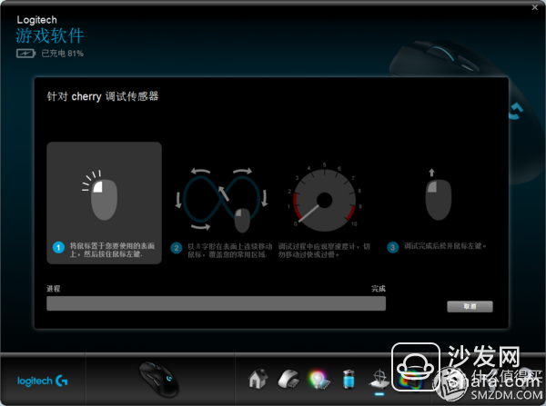This screenshot has width=546, height=406.
Task: Click the 取消 cancel button
Action: point(470,306)
